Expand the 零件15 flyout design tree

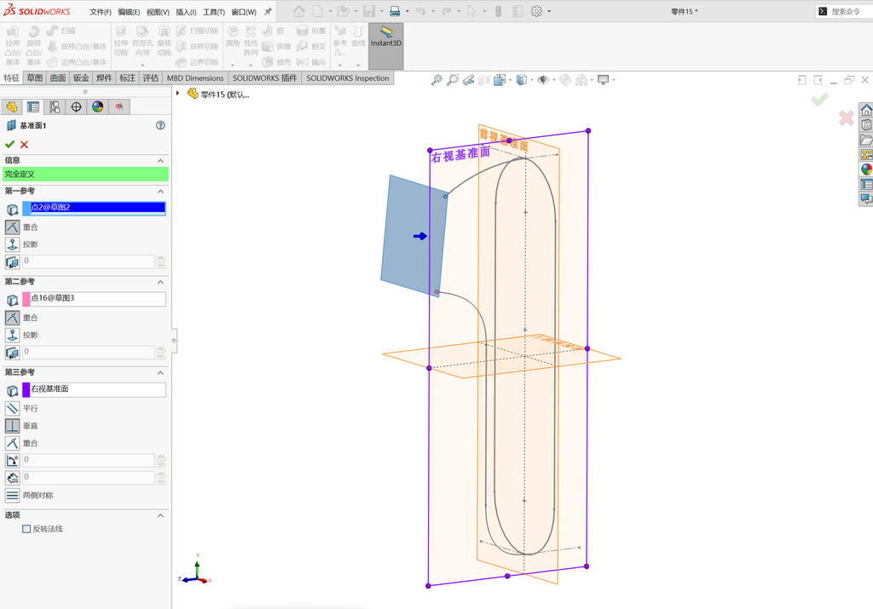pyautogui.click(x=177, y=94)
